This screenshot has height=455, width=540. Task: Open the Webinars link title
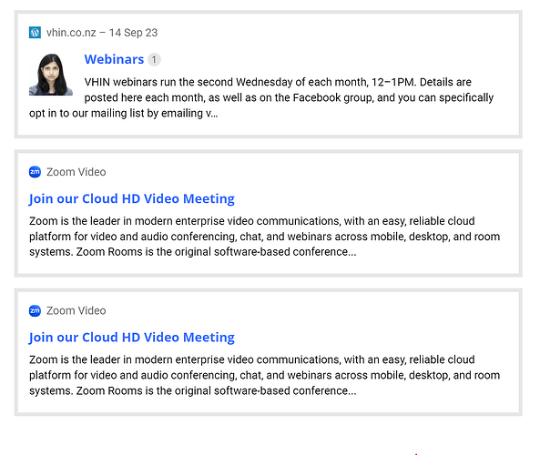114,59
